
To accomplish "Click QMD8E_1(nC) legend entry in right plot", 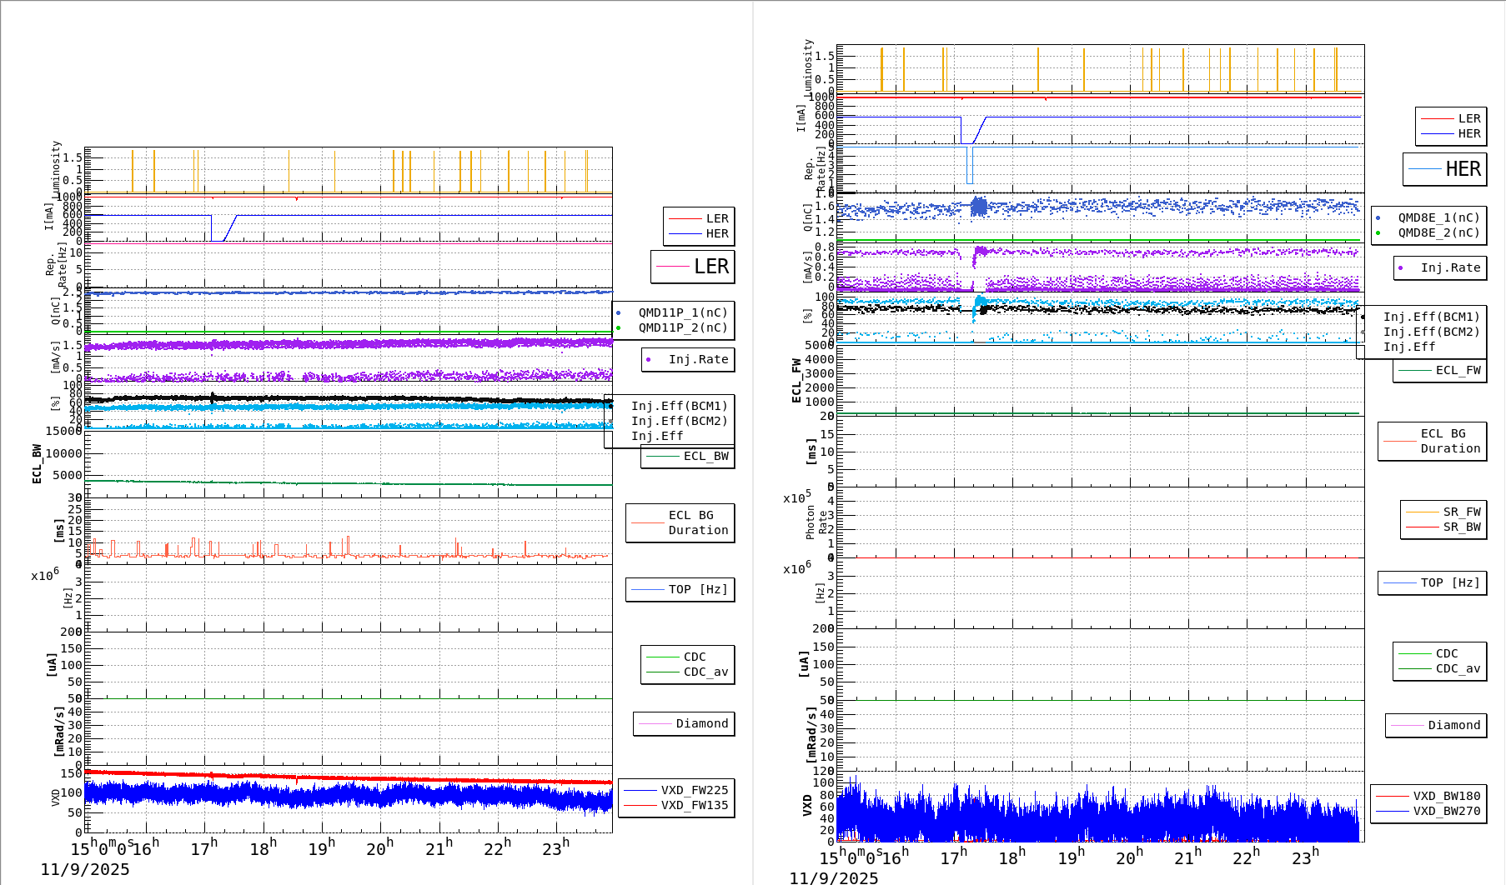I will click(1438, 217).
